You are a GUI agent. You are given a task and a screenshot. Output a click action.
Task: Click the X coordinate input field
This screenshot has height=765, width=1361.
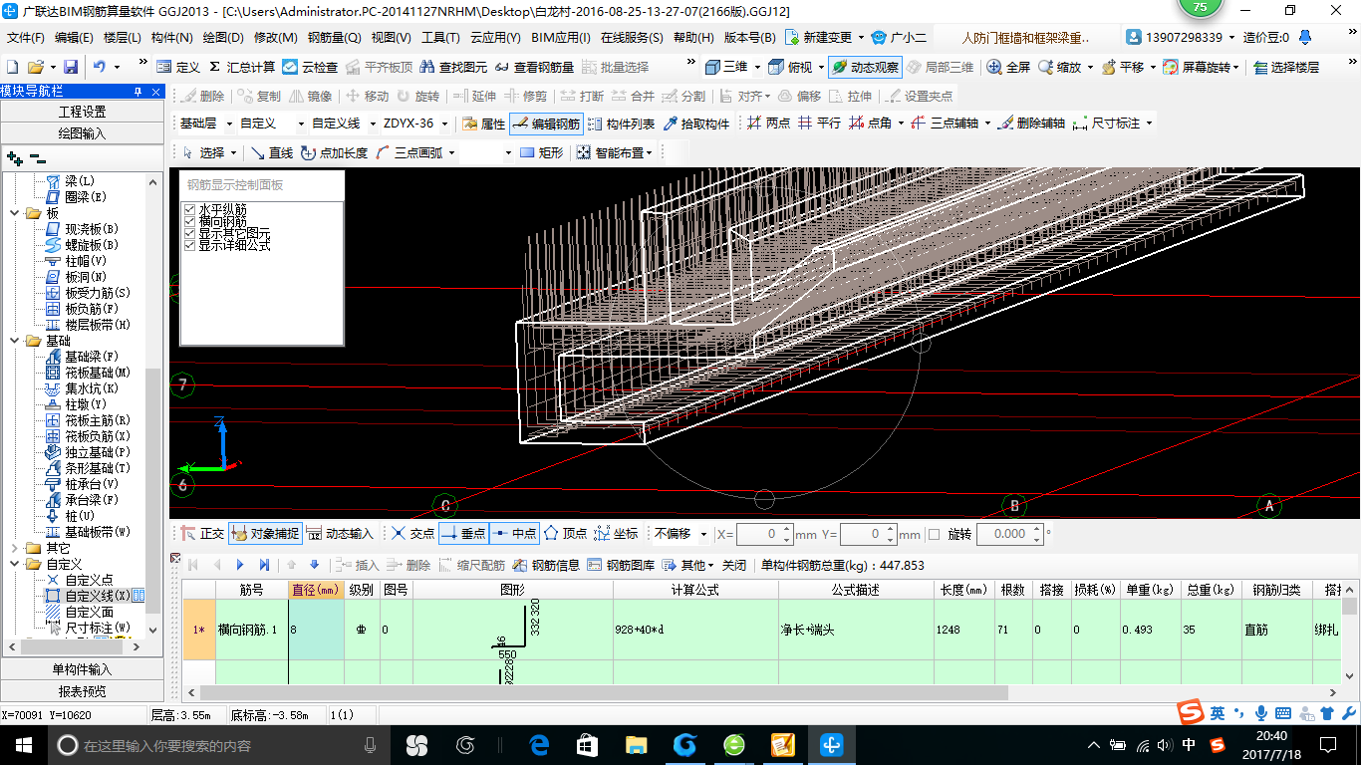click(x=765, y=534)
